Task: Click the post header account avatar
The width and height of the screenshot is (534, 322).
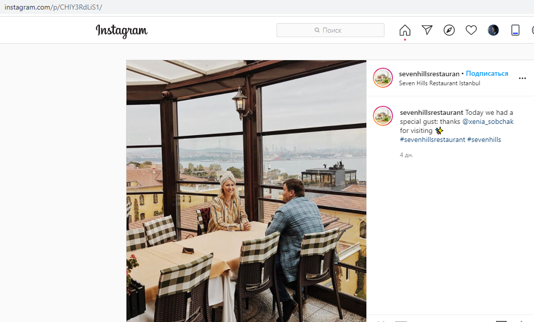Action: (382, 78)
